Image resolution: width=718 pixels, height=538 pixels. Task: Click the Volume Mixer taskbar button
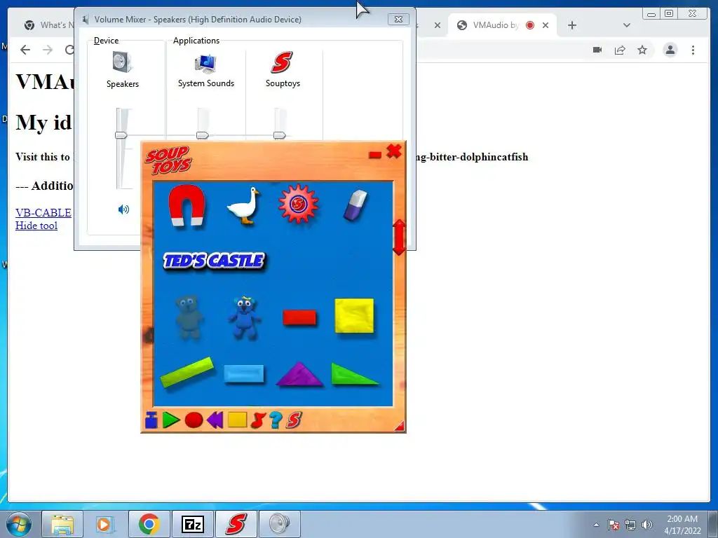pyautogui.click(x=280, y=524)
